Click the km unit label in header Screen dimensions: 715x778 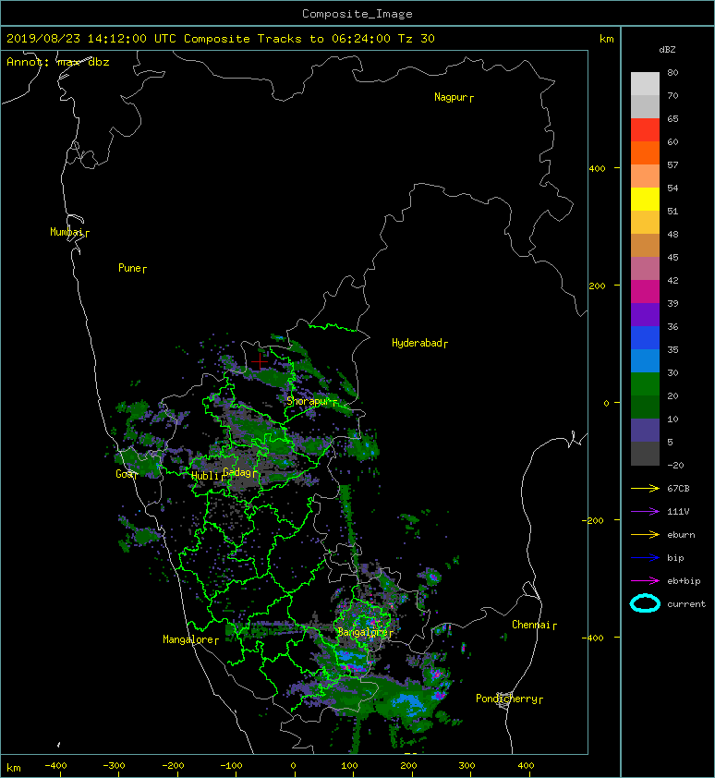click(607, 39)
